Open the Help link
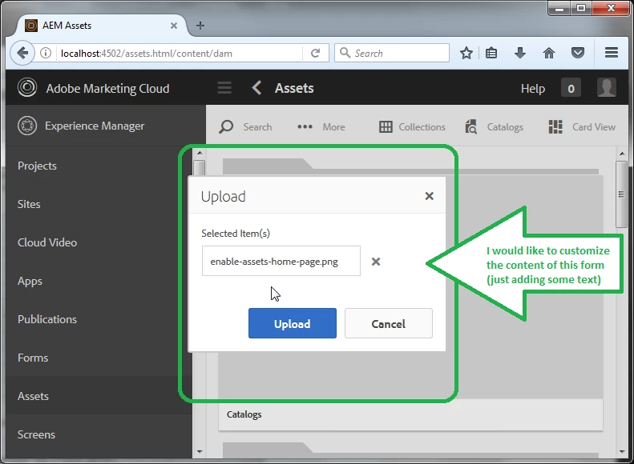 pyautogui.click(x=533, y=88)
